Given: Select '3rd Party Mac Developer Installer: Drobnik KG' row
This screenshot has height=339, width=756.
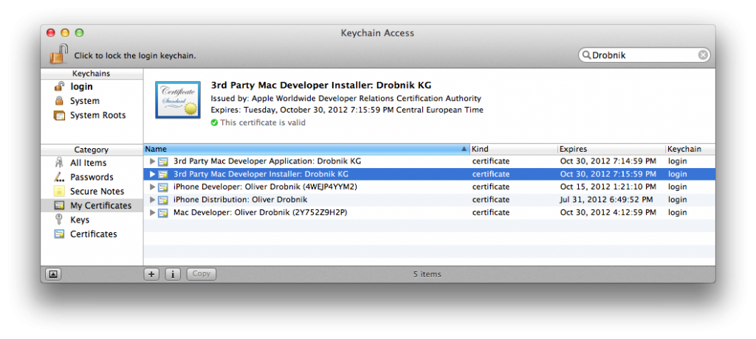Looking at the screenshot, I should point(429,174).
